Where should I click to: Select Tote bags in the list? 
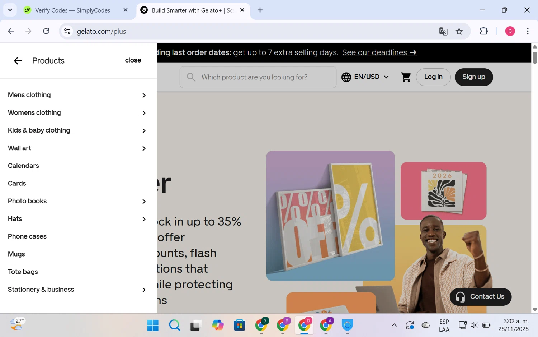[23, 272]
